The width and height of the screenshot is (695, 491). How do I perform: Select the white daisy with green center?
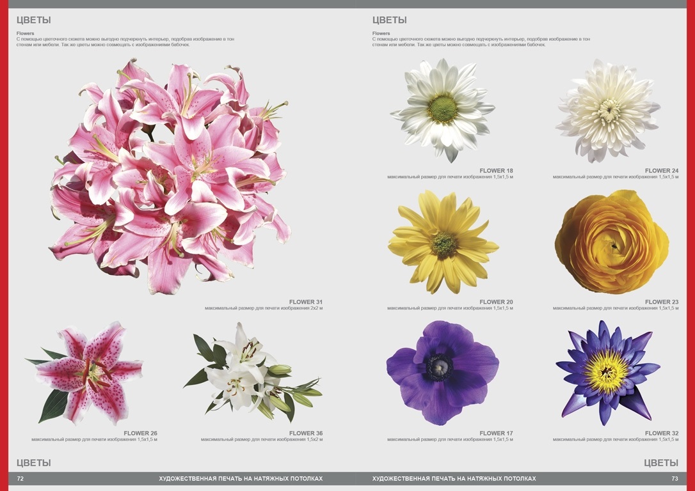coord(443,109)
